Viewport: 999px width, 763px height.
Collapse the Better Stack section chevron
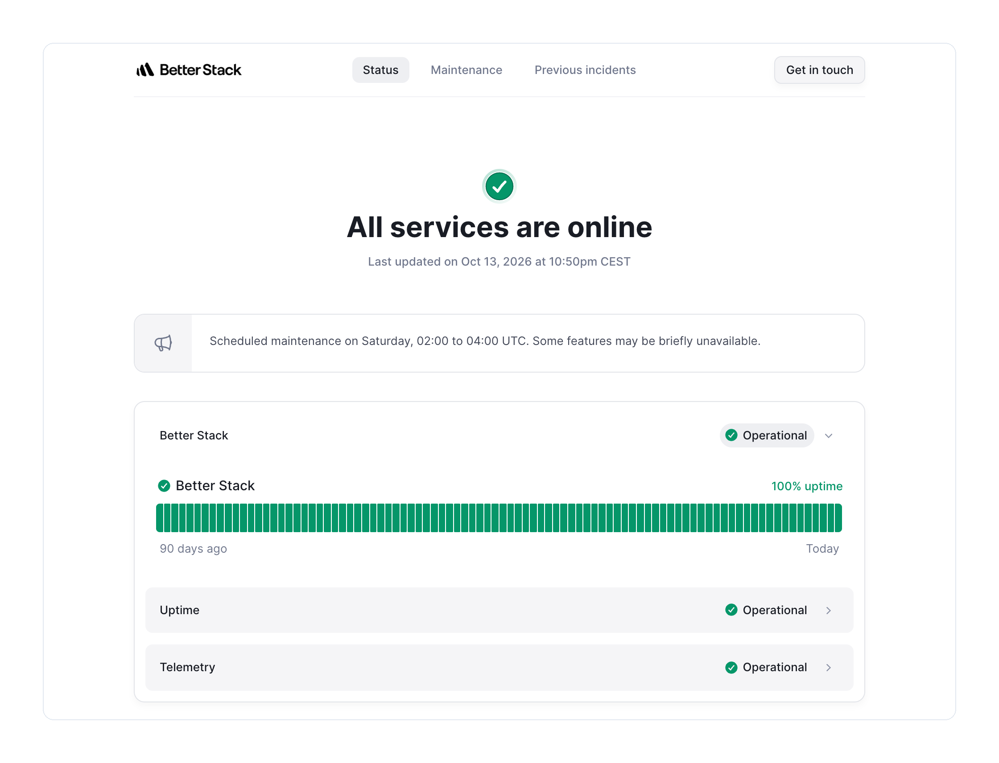click(x=828, y=435)
